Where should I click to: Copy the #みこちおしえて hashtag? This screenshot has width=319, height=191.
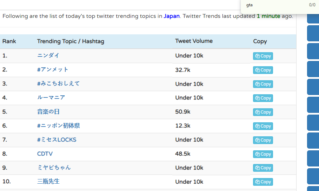pos(263,84)
